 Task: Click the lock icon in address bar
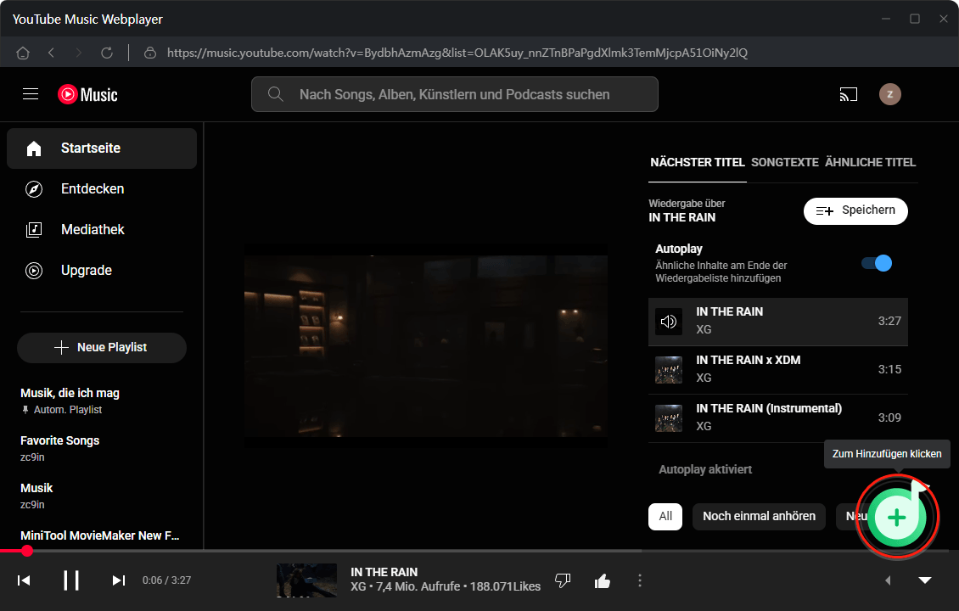click(150, 53)
